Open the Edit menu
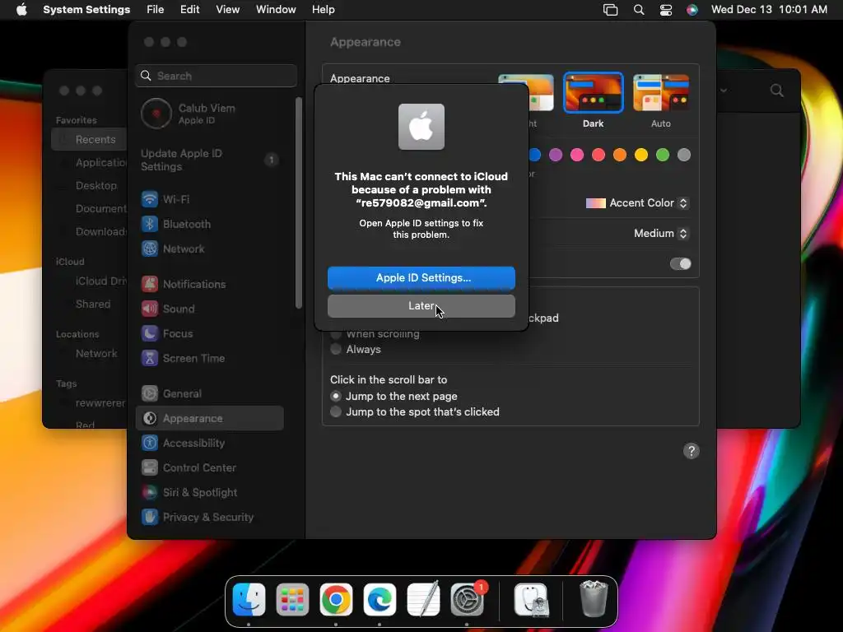Viewport: 843px width, 632px height. pos(190,10)
